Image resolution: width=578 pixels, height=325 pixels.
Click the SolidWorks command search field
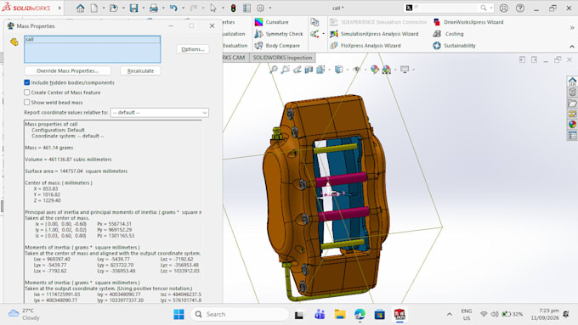[x=446, y=8]
